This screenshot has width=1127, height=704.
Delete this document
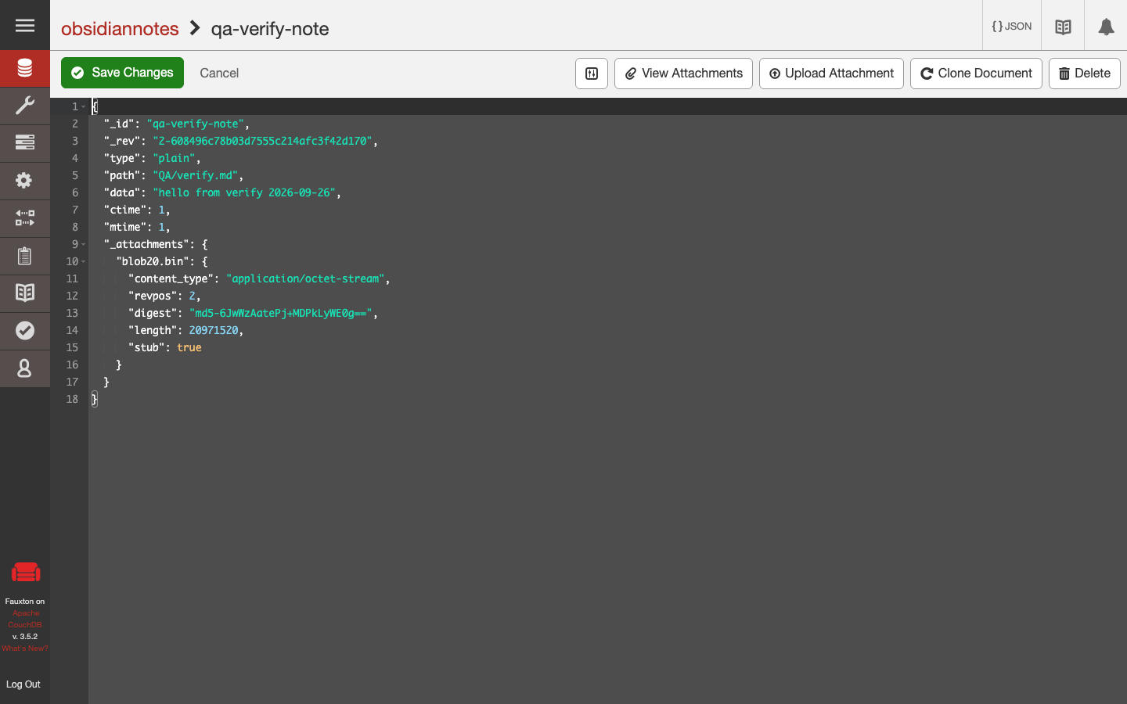[1085, 74]
